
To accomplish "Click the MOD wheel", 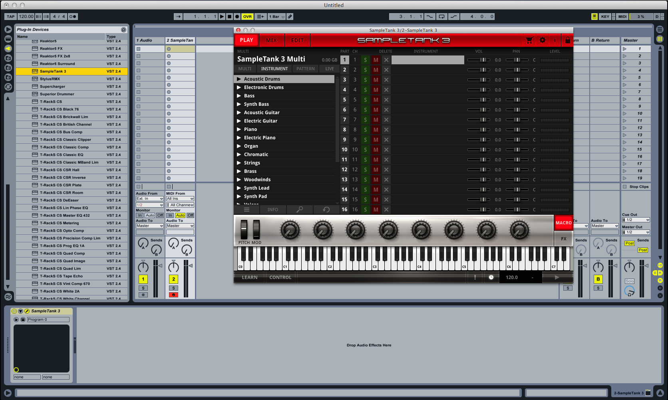I will click(x=256, y=230).
